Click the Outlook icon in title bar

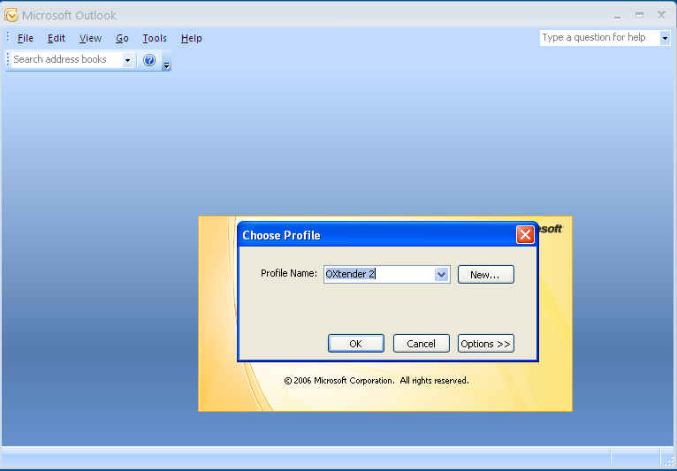(x=11, y=15)
